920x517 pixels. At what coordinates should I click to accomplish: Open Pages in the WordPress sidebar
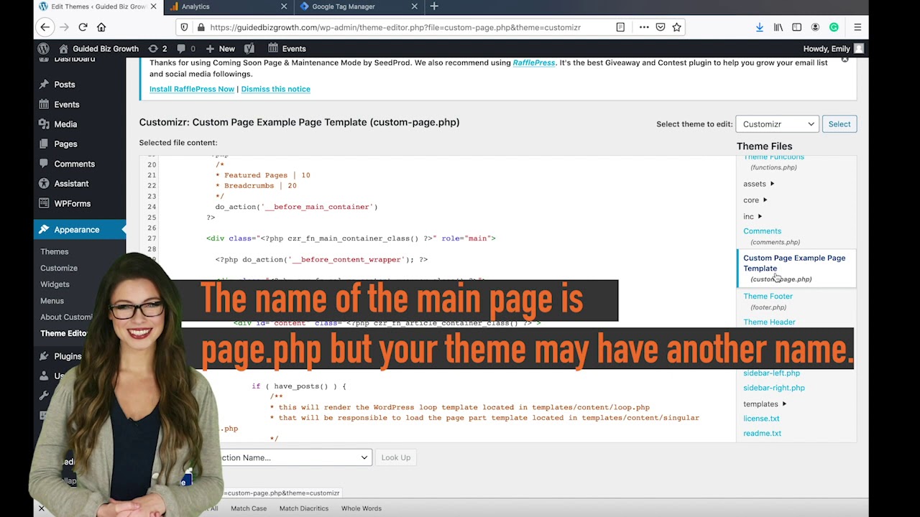pos(65,144)
